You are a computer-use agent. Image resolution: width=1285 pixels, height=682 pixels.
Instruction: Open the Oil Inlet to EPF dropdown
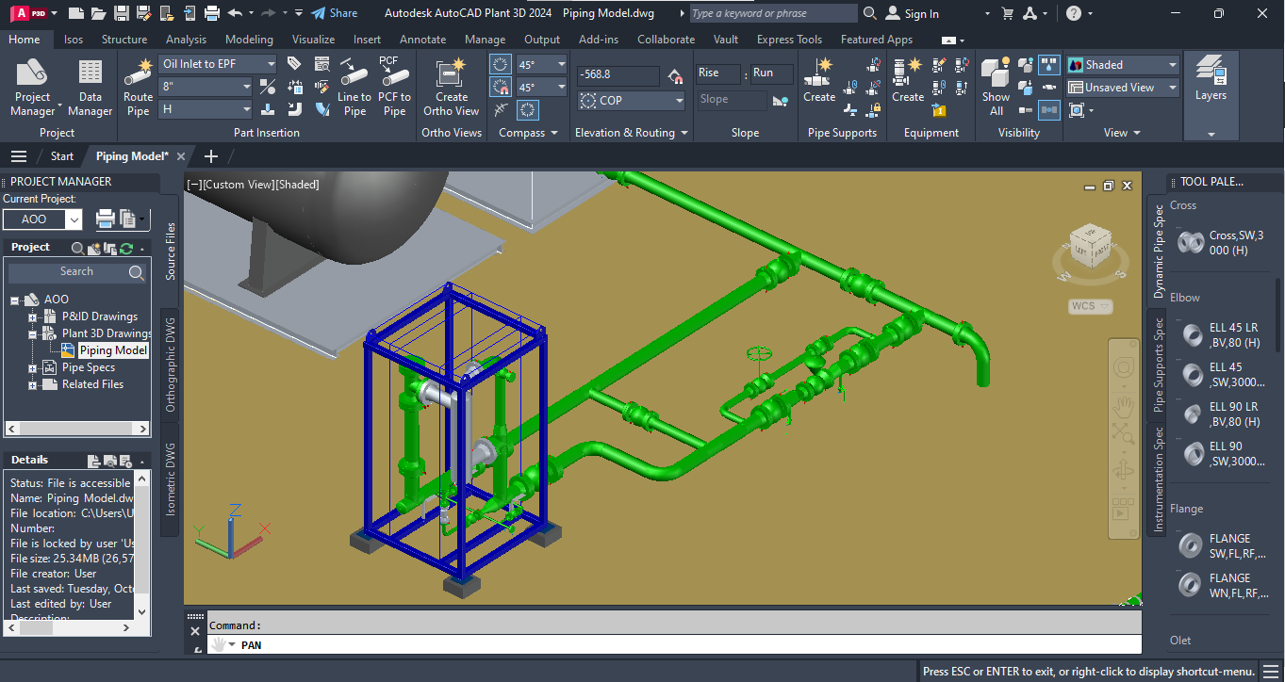click(x=271, y=64)
